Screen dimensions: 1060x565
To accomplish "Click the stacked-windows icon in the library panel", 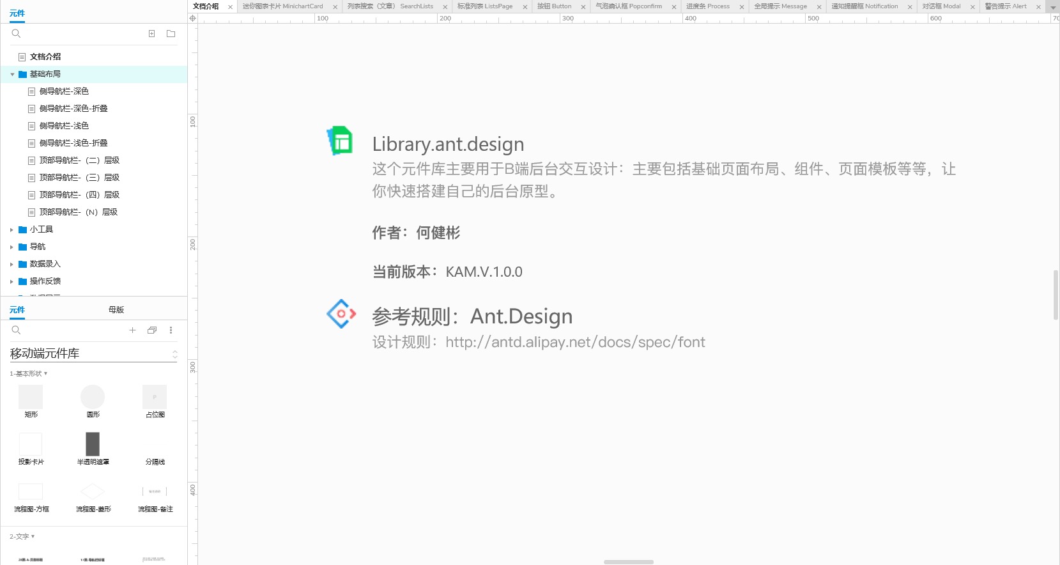I will [x=151, y=330].
